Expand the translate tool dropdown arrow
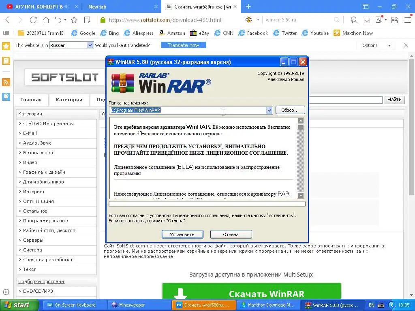The image size is (415, 311). [x=386, y=20]
